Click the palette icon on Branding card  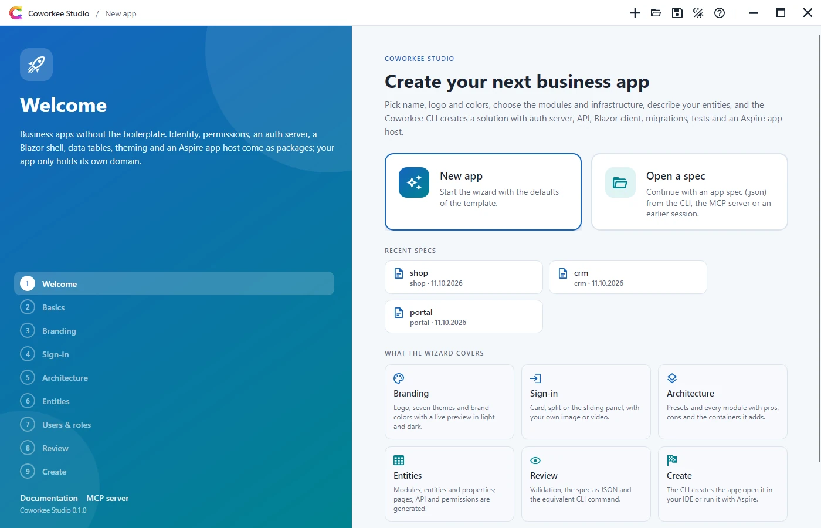point(399,378)
